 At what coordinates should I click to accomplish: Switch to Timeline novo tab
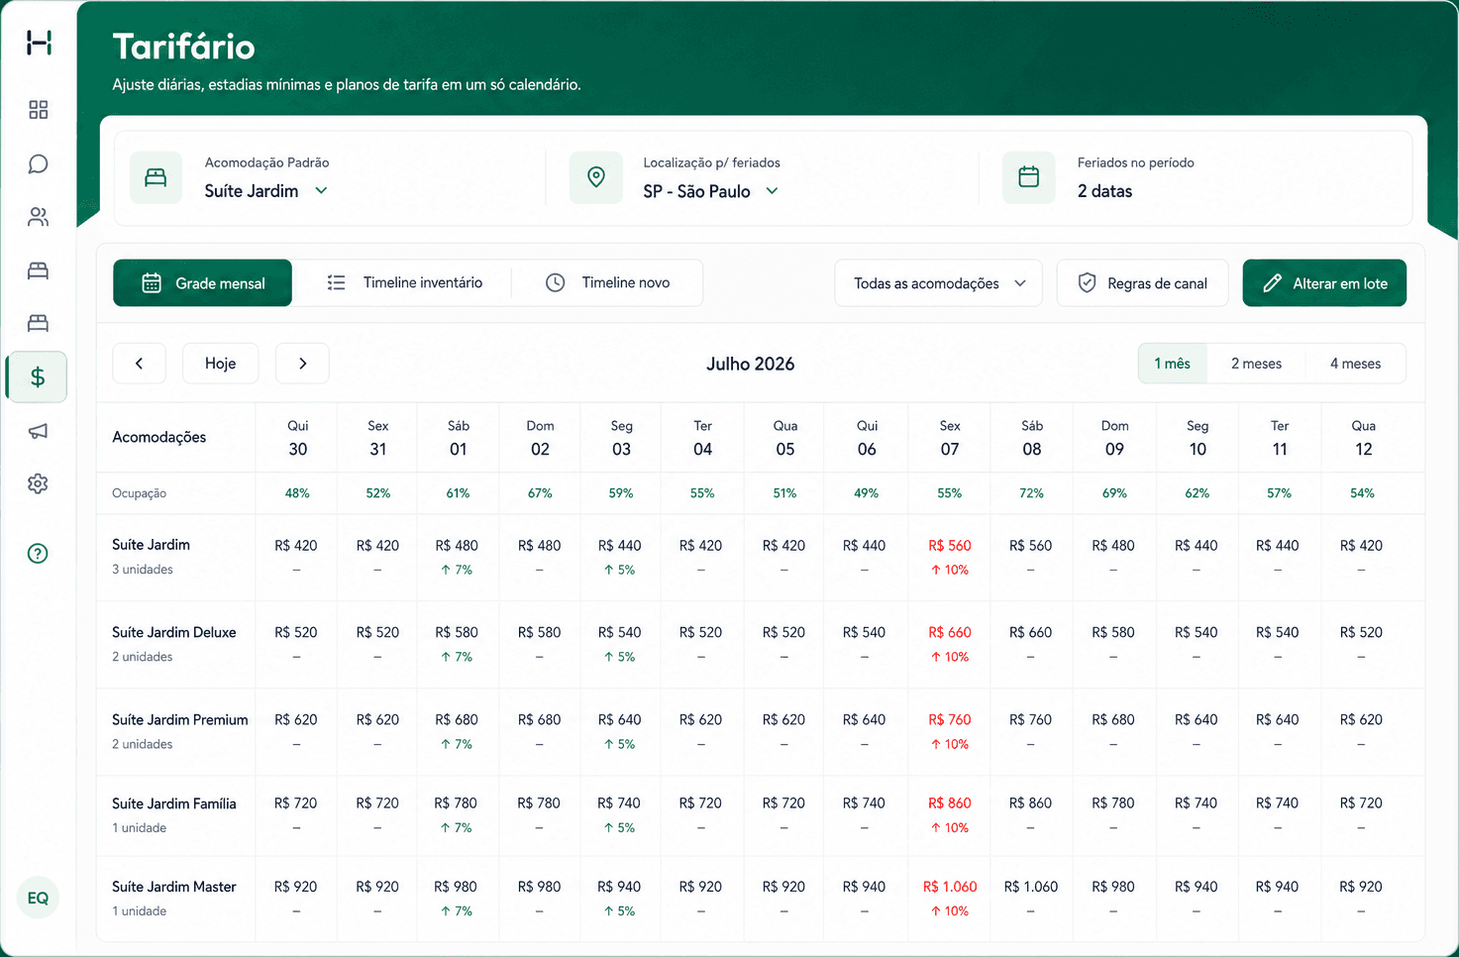pyautogui.click(x=607, y=283)
